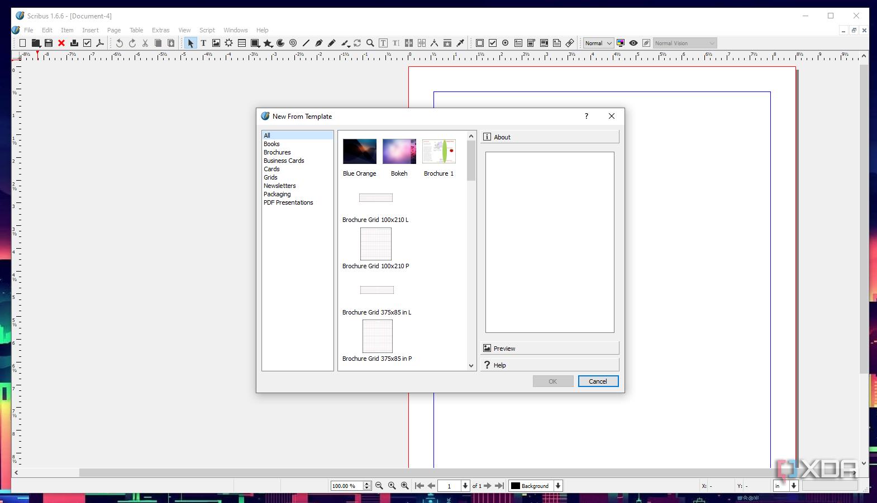The image size is (877, 503).
Task: Select the Line tool
Action: pyautogui.click(x=306, y=43)
